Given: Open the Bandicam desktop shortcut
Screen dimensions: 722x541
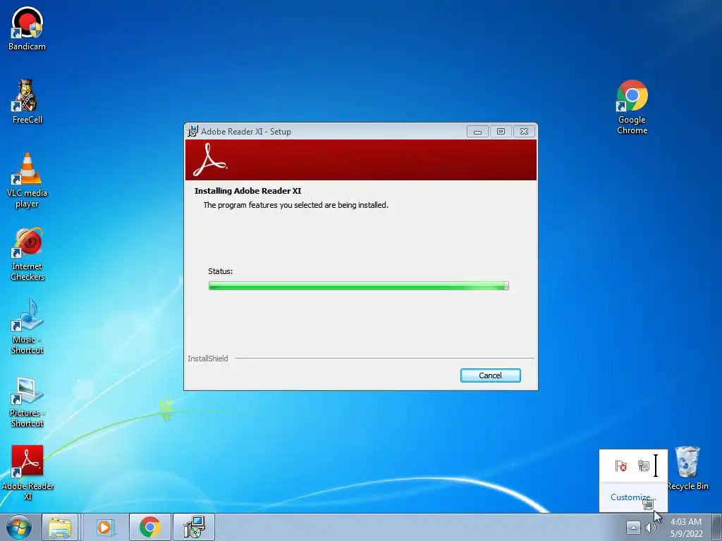Looking at the screenshot, I should point(27,28).
